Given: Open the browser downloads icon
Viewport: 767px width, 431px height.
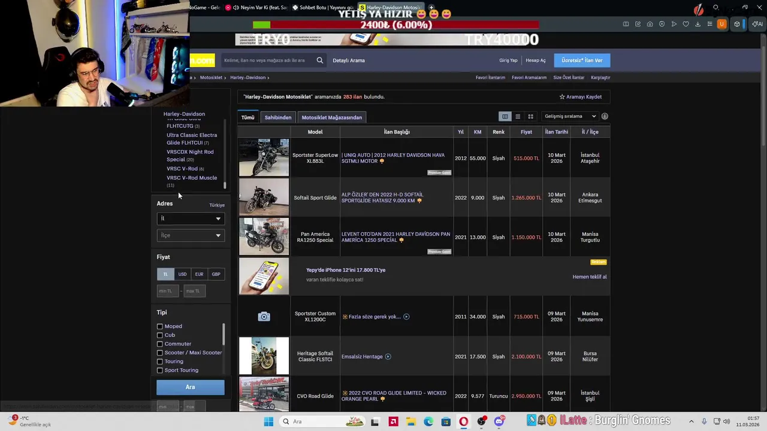Looking at the screenshot, I should 697,24.
